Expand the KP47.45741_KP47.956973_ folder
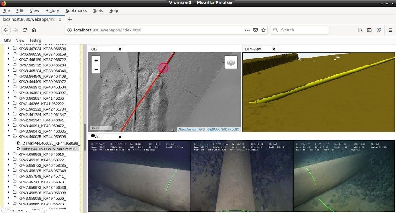 pyautogui.click(x=8, y=181)
